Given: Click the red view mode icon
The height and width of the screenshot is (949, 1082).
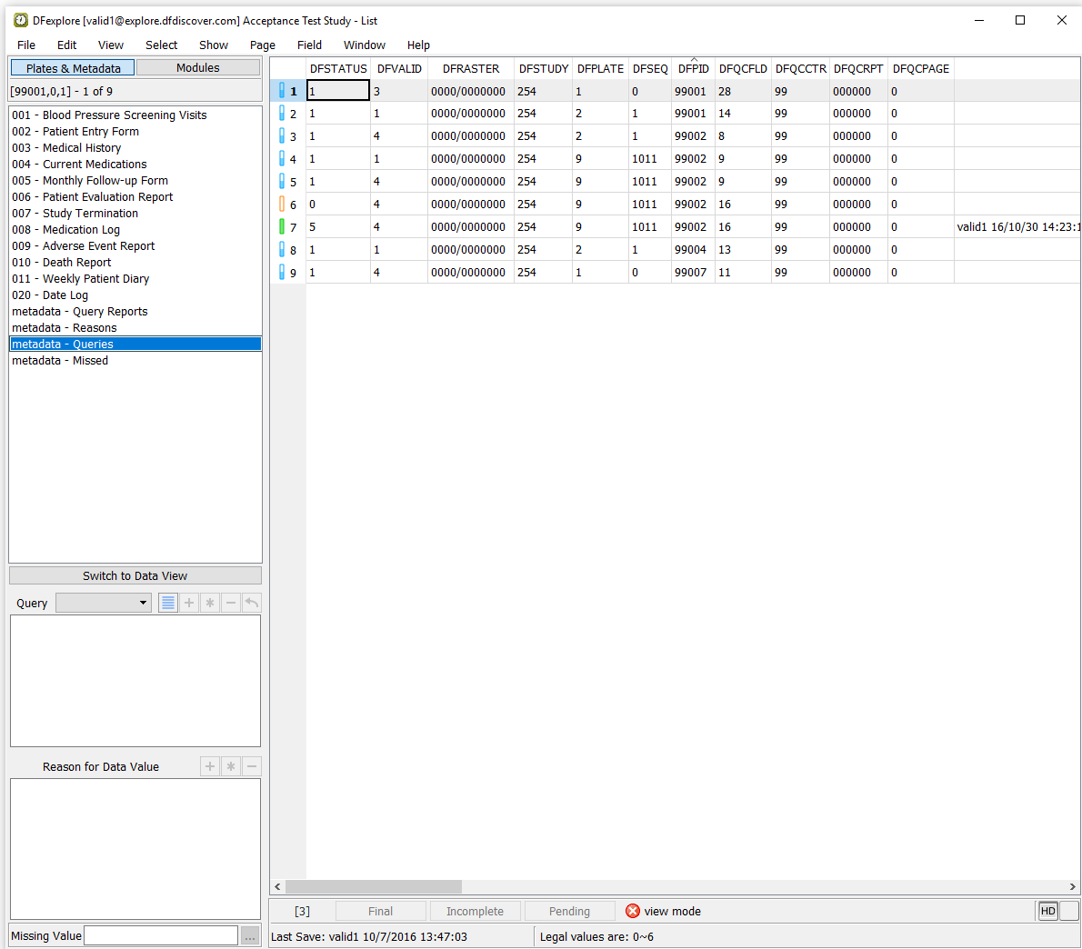Looking at the screenshot, I should pos(633,911).
